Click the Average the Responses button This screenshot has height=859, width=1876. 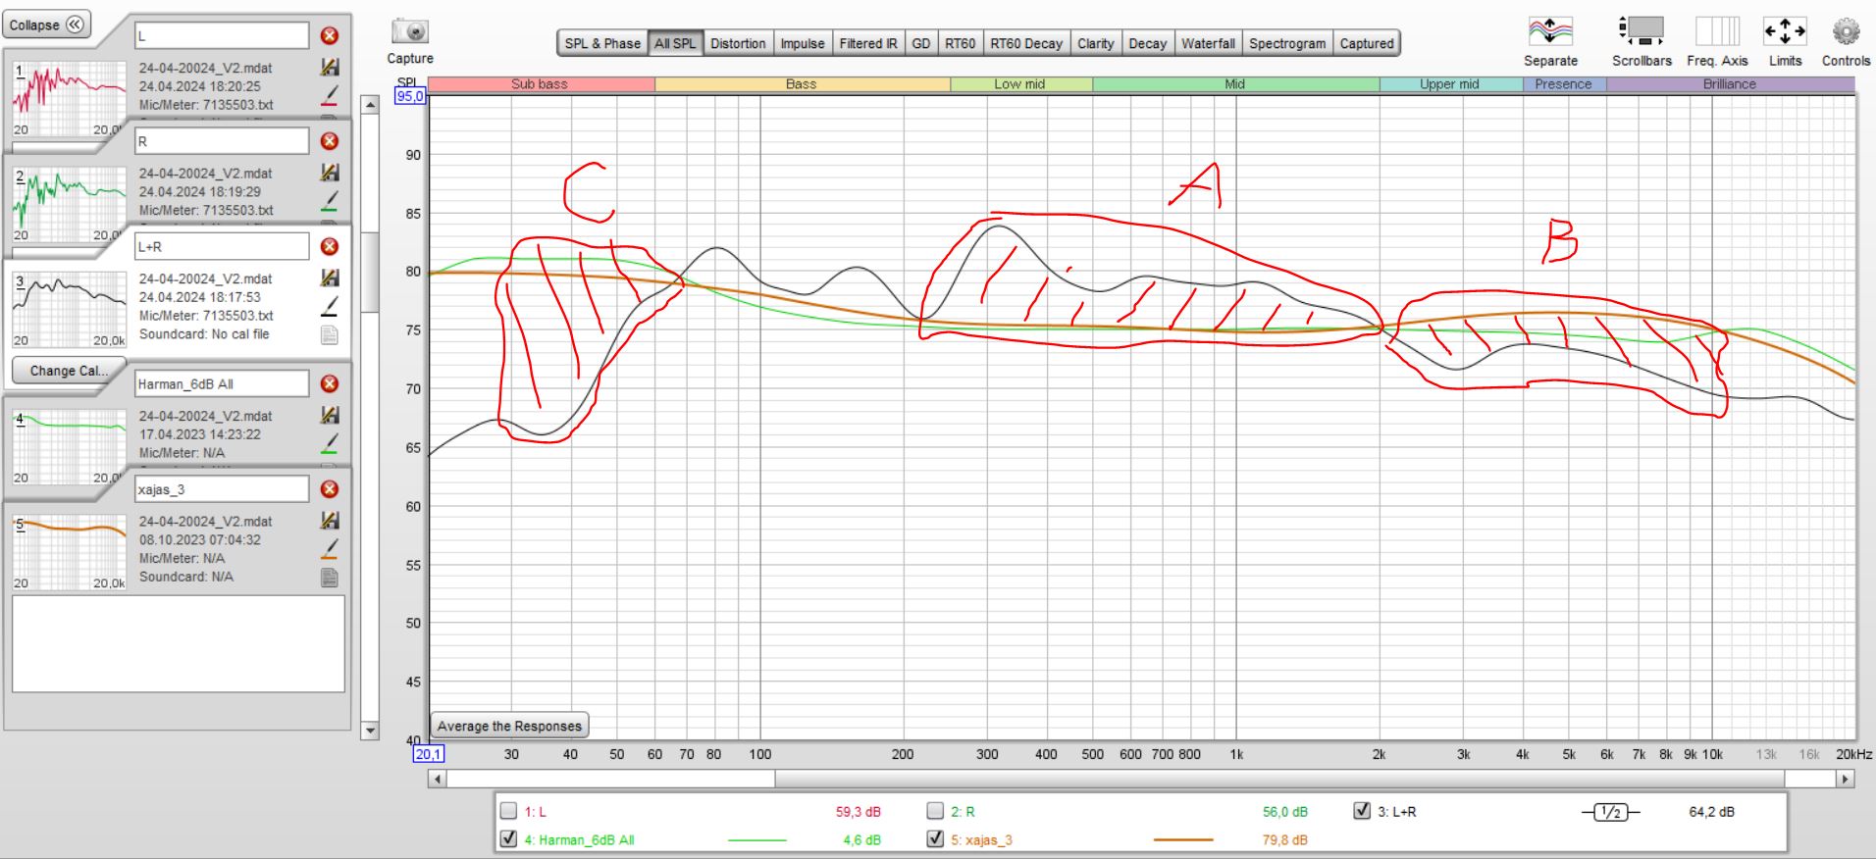(509, 726)
